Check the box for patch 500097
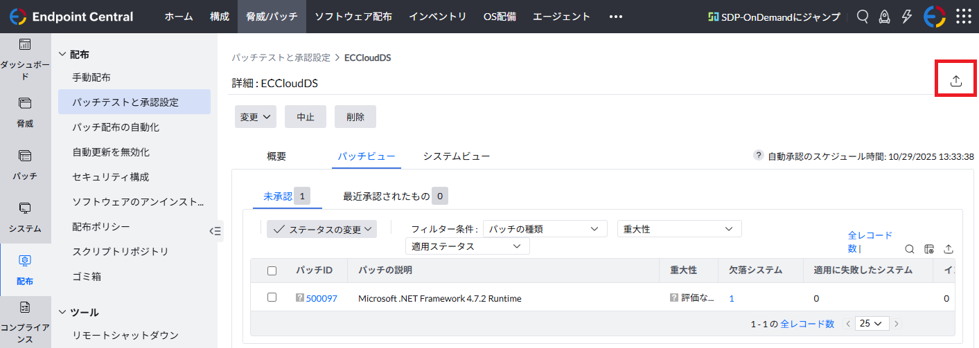The width and height of the screenshot is (979, 348). 272,297
